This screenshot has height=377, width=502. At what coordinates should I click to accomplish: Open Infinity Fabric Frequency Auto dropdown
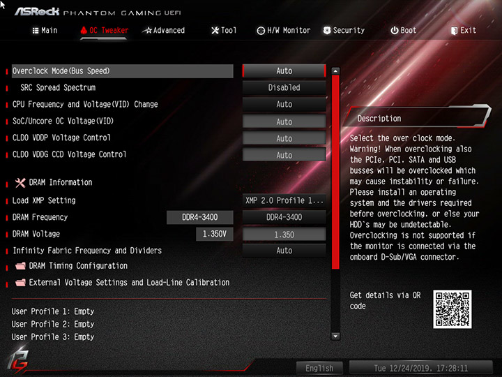pyautogui.click(x=284, y=251)
